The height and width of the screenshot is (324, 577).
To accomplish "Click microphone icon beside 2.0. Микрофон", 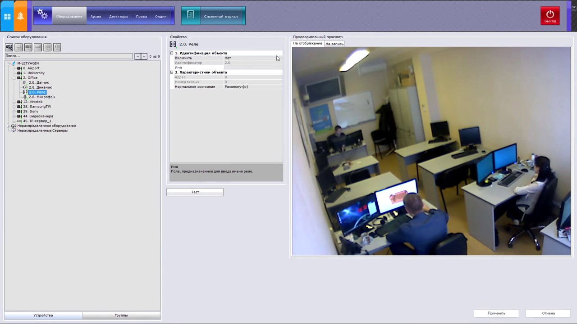I will click(25, 97).
